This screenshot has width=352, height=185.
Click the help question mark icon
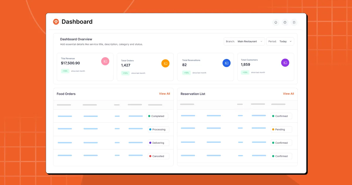(x=285, y=22)
